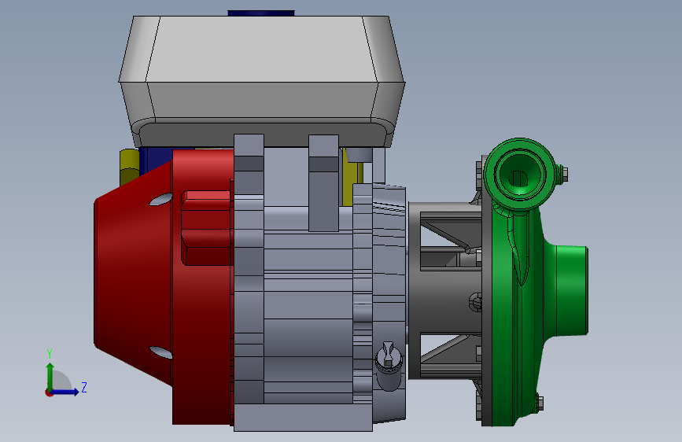Select the gray fuel tank on top
The image size is (682, 442).
click(261, 81)
